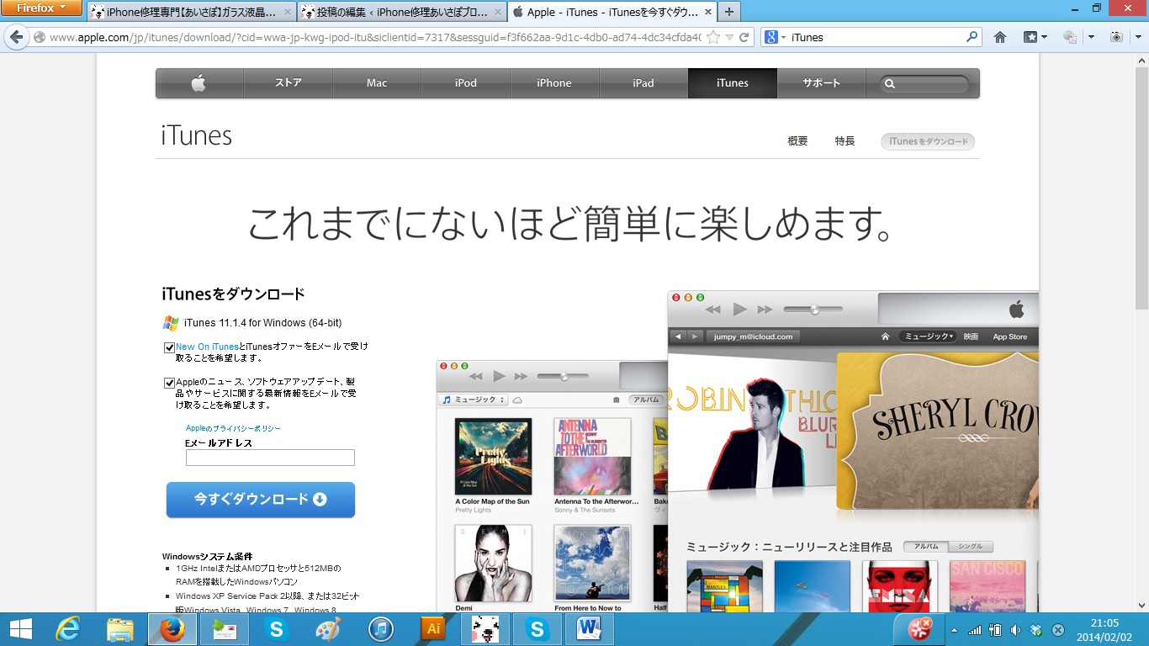Open Microsoft Word from the taskbar

[x=590, y=629]
